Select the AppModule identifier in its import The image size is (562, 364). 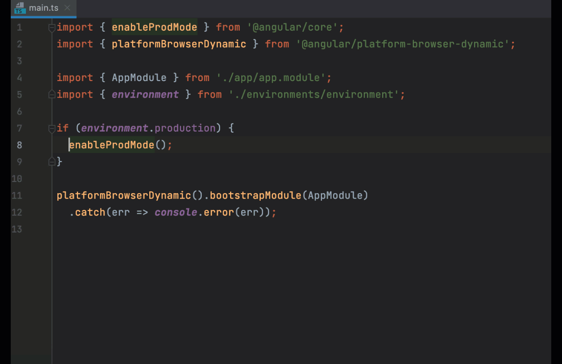tap(139, 77)
